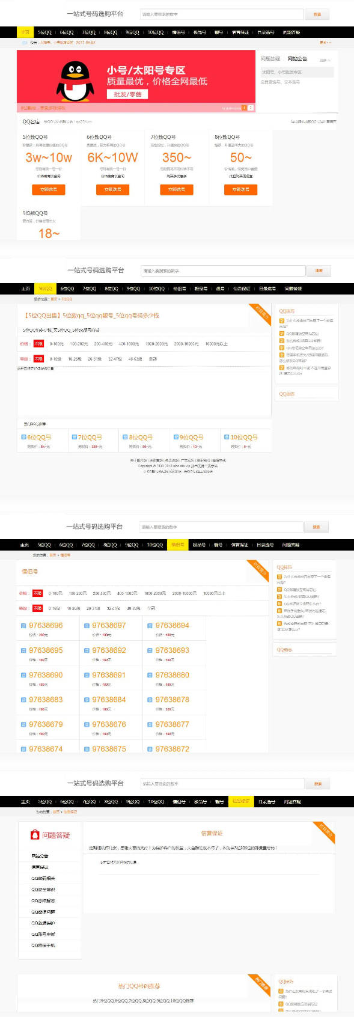Click the topmost page's search input field

coord(222,14)
